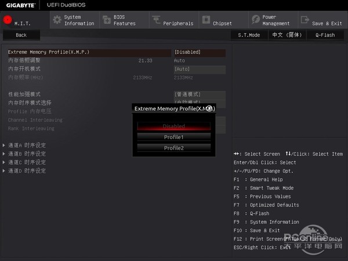
Task: Launch Q-Flash utility button
Action: click(x=325, y=35)
